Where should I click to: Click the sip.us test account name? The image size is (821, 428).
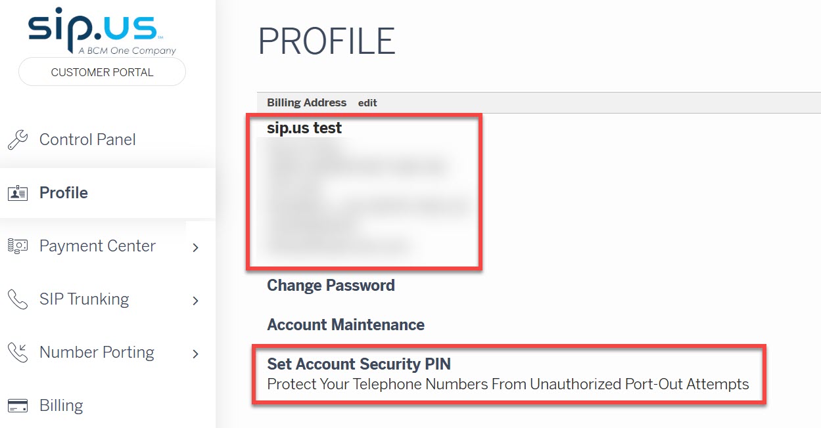tap(304, 128)
